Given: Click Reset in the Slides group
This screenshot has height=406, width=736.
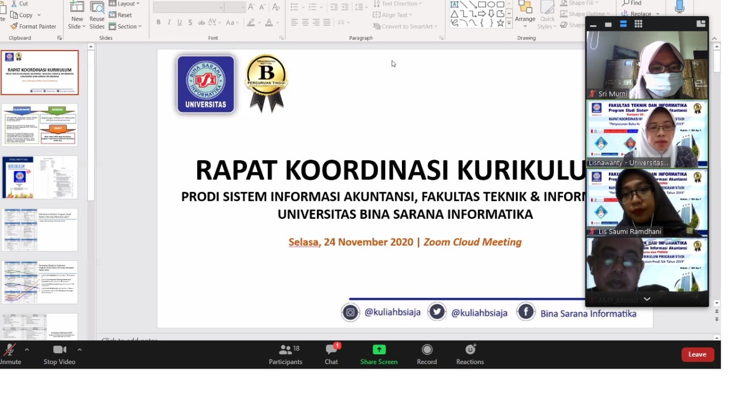Looking at the screenshot, I should (x=121, y=15).
